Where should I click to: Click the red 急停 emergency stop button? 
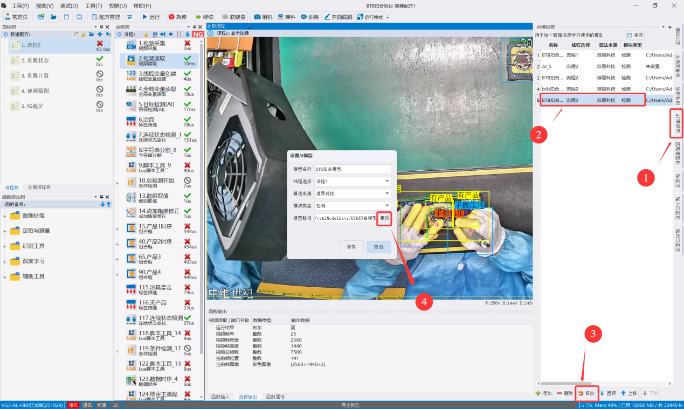coord(177,17)
